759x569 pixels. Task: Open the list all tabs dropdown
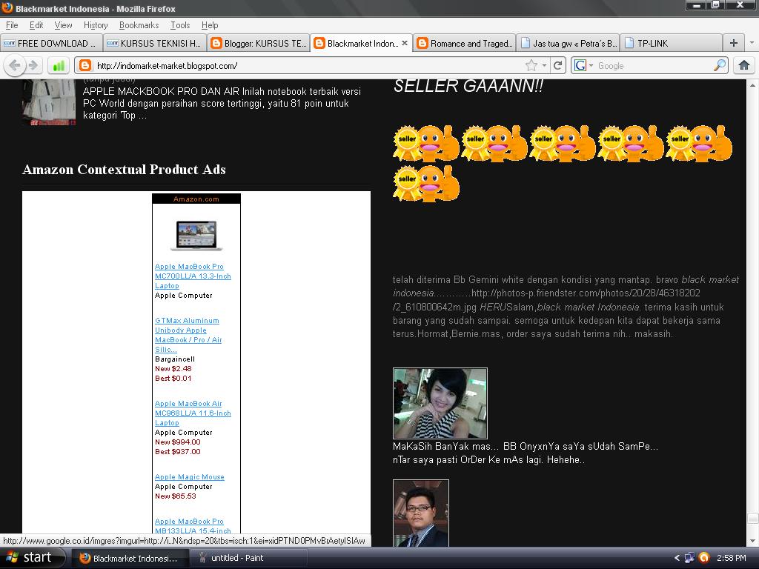point(752,43)
